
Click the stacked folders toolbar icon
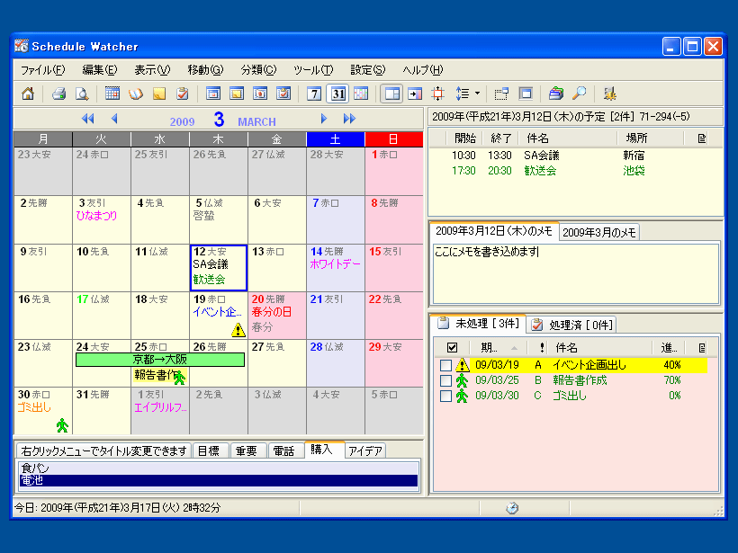click(x=556, y=94)
